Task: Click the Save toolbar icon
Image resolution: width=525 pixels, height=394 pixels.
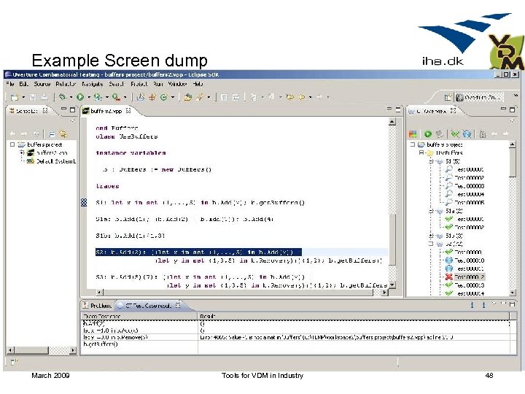Action: coord(33,97)
